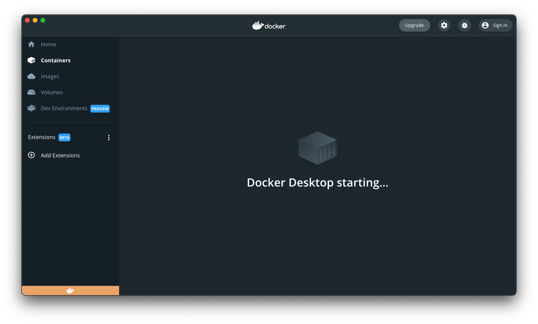Click the Upgrade button
538x324 pixels.
point(414,25)
